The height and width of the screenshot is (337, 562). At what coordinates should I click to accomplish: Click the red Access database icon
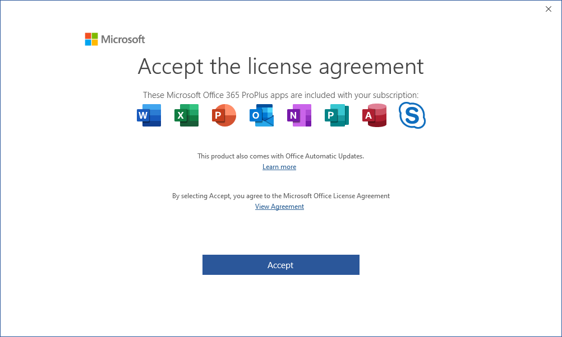[x=374, y=115]
